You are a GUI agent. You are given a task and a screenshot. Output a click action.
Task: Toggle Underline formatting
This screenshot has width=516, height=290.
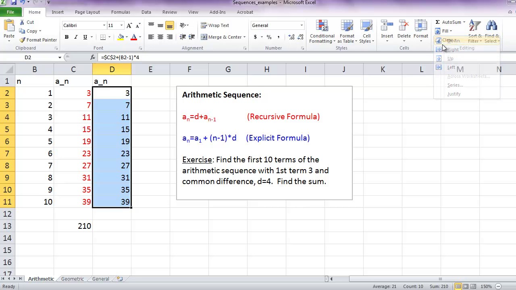click(85, 37)
